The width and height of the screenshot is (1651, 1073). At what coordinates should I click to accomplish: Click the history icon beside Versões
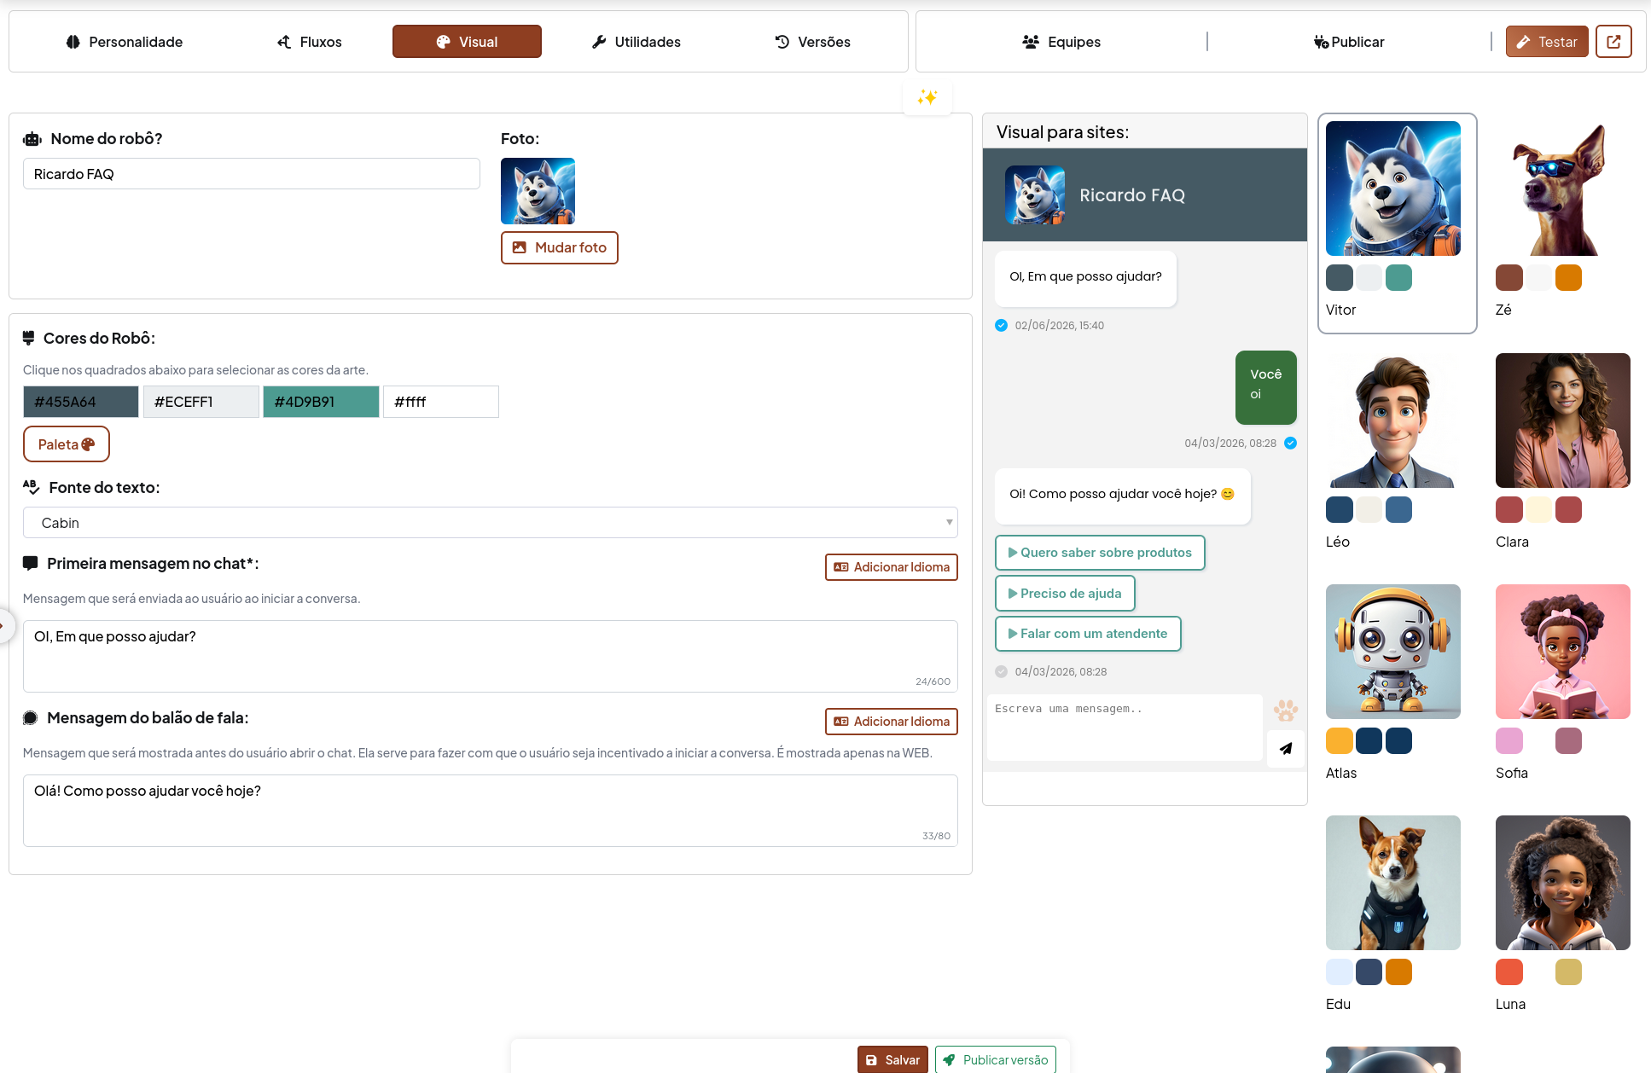(782, 42)
